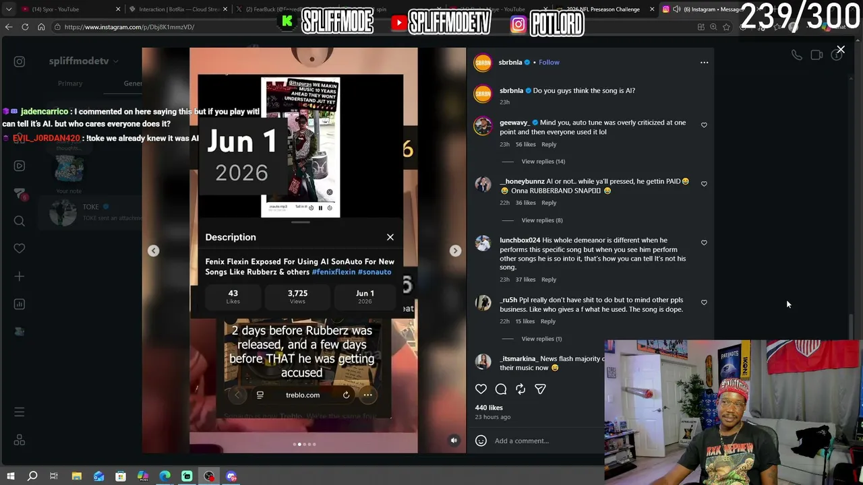This screenshot has width=863, height=485.
Task: Open the More hamburger menu in sidebar
Action: pos(20,412)
